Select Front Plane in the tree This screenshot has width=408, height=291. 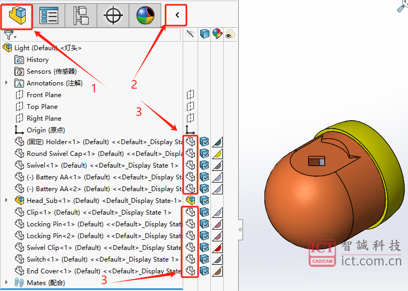coord(38,95)
